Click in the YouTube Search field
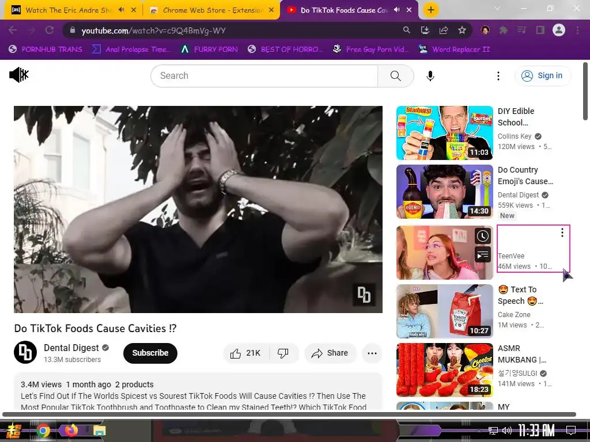 pyautogui.click(x=264, y=76)
